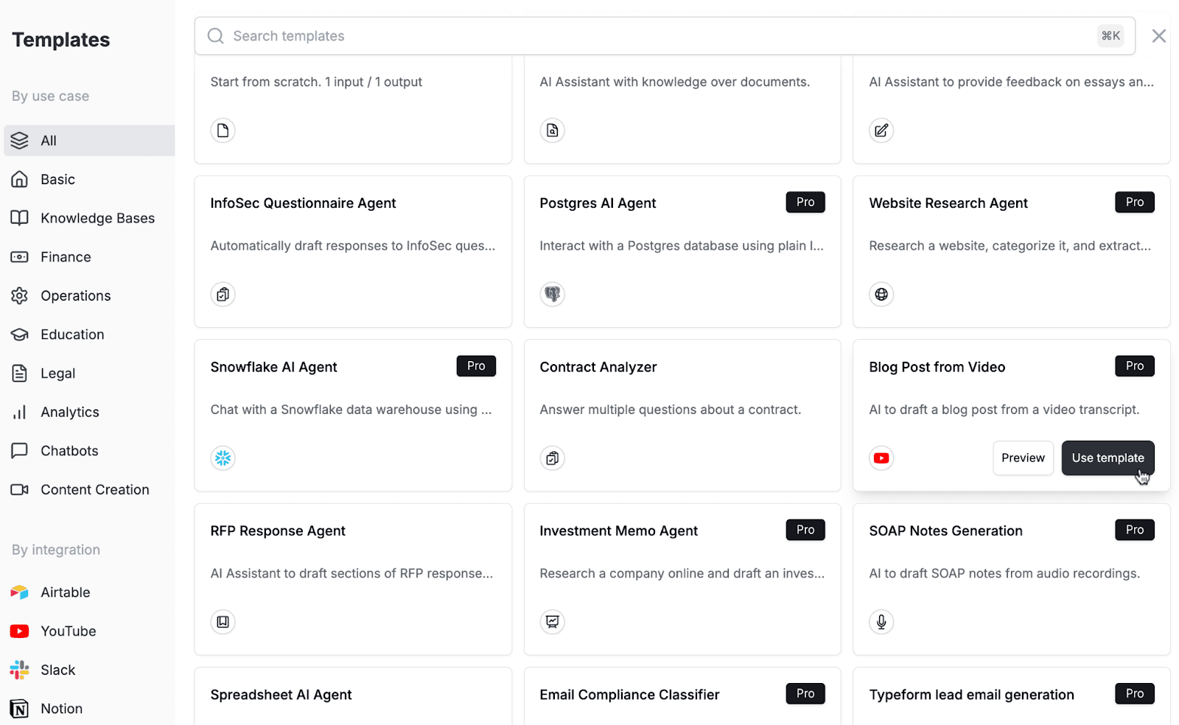Click the blank document icon on scratch card

(x=223, y=130)
